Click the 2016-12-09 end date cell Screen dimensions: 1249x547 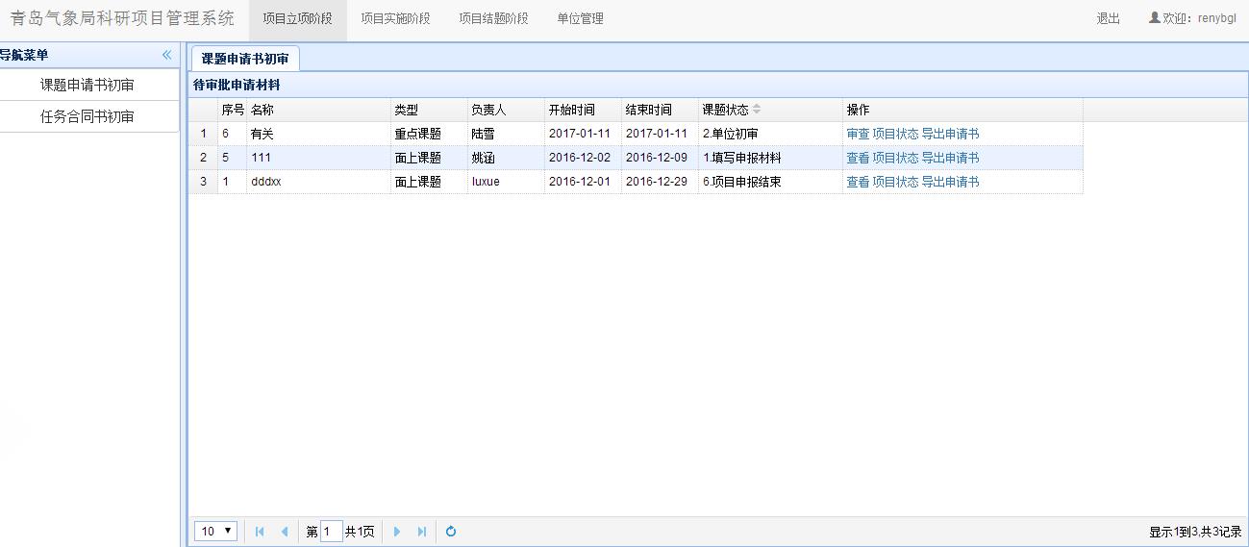pos(661,158)
